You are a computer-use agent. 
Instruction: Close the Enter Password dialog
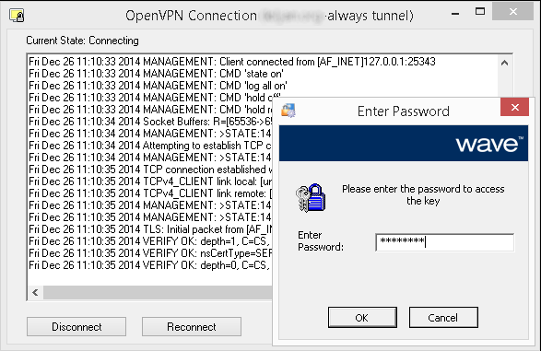click(x=514, y=107)
